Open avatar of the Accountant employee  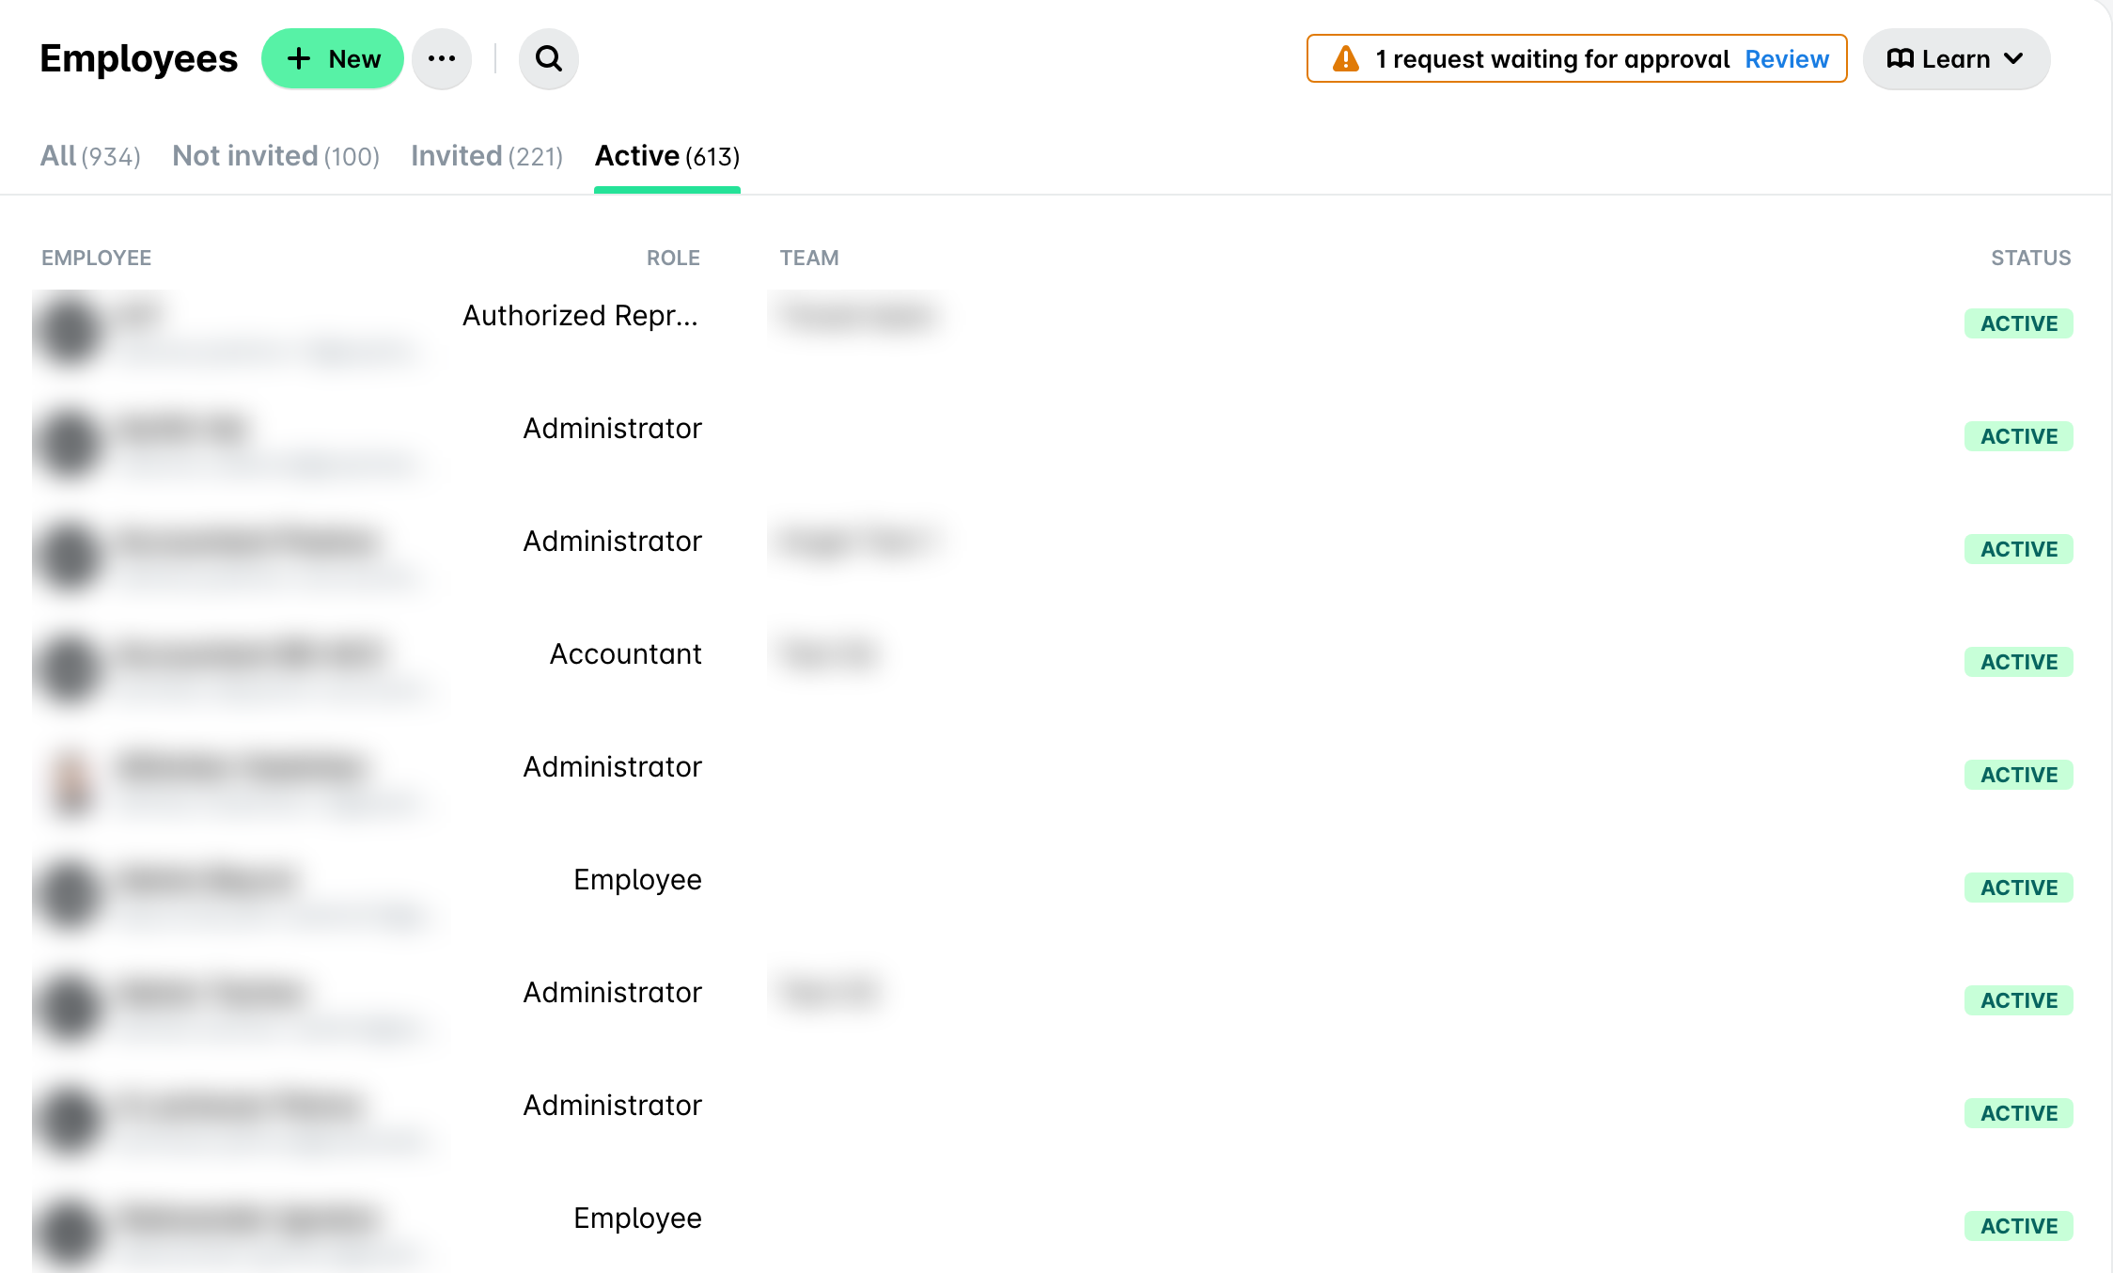69,668
